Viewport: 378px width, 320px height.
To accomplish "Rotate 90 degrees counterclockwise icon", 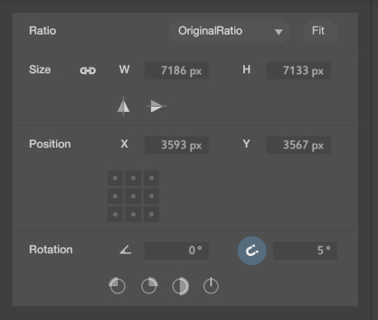I will pos(117,286).
